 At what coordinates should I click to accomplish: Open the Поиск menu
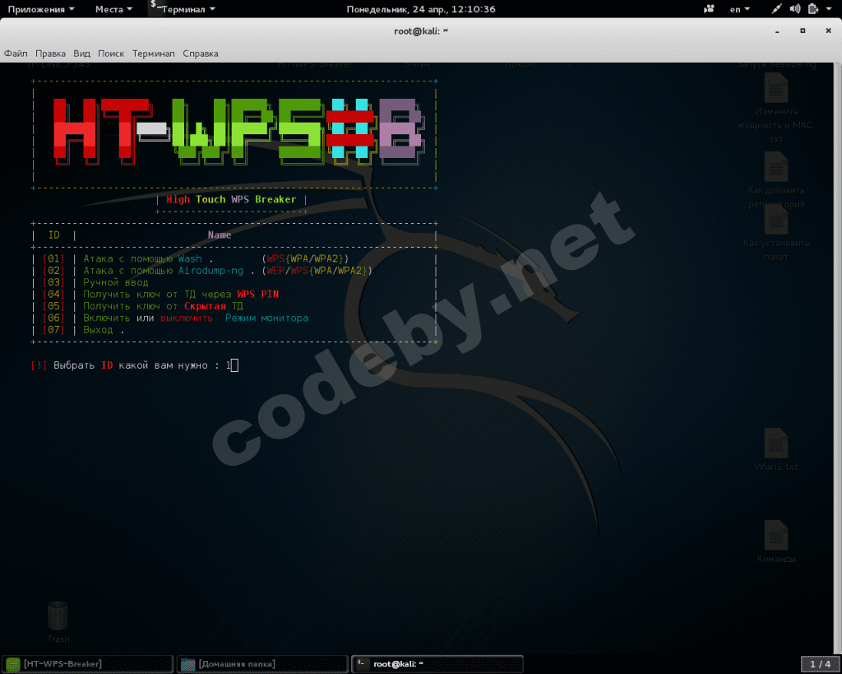111,53
